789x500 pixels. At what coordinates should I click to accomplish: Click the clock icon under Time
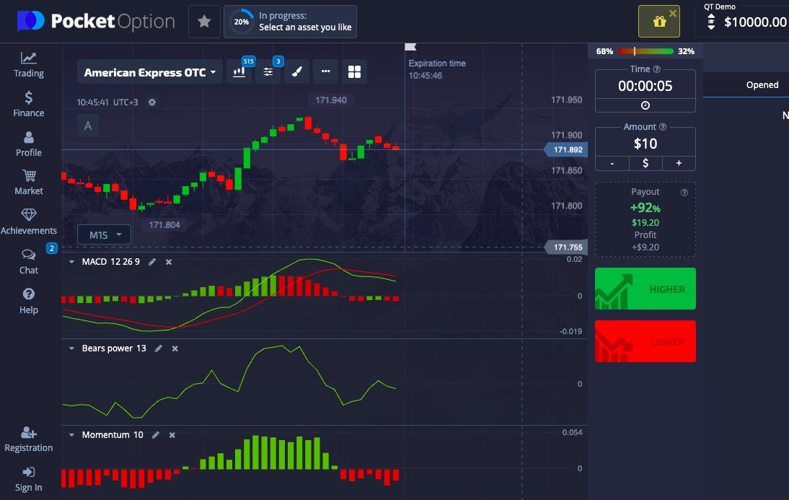pyautogui.click(x=645, y=105)
